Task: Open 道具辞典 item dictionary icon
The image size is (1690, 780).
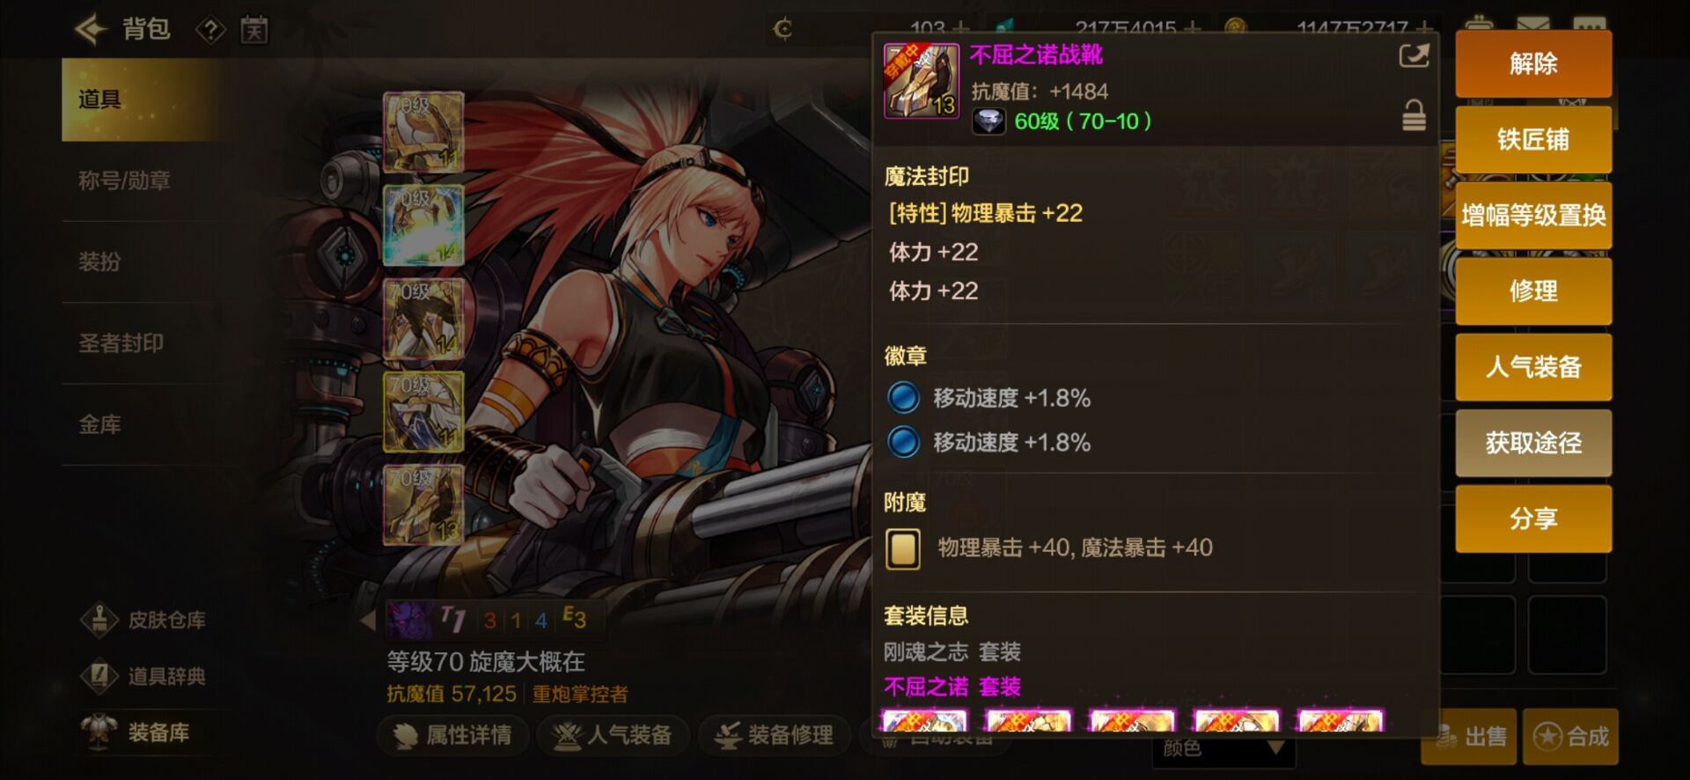Action: [x=99, y=676]
